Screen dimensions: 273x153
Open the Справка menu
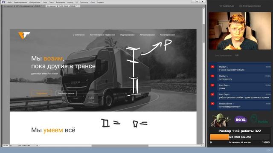pyautogui.click(x=100, y=3)
